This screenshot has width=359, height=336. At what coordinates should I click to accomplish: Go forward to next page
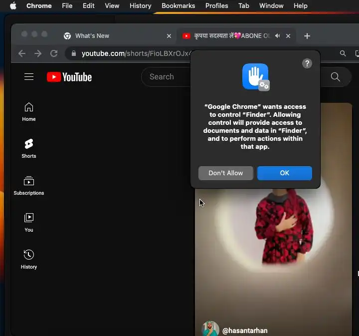coord(38,53)
